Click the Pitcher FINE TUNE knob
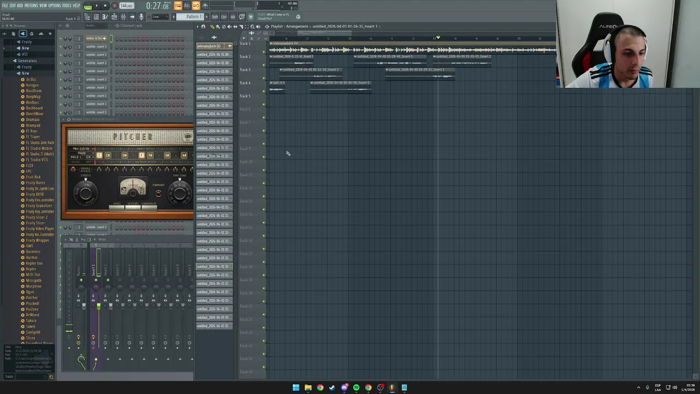The height and width of the screenshot is (394, 700). coord(179,194)
